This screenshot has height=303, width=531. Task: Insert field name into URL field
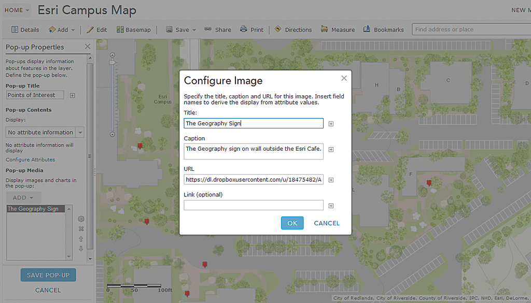click(x=331, y=180)
